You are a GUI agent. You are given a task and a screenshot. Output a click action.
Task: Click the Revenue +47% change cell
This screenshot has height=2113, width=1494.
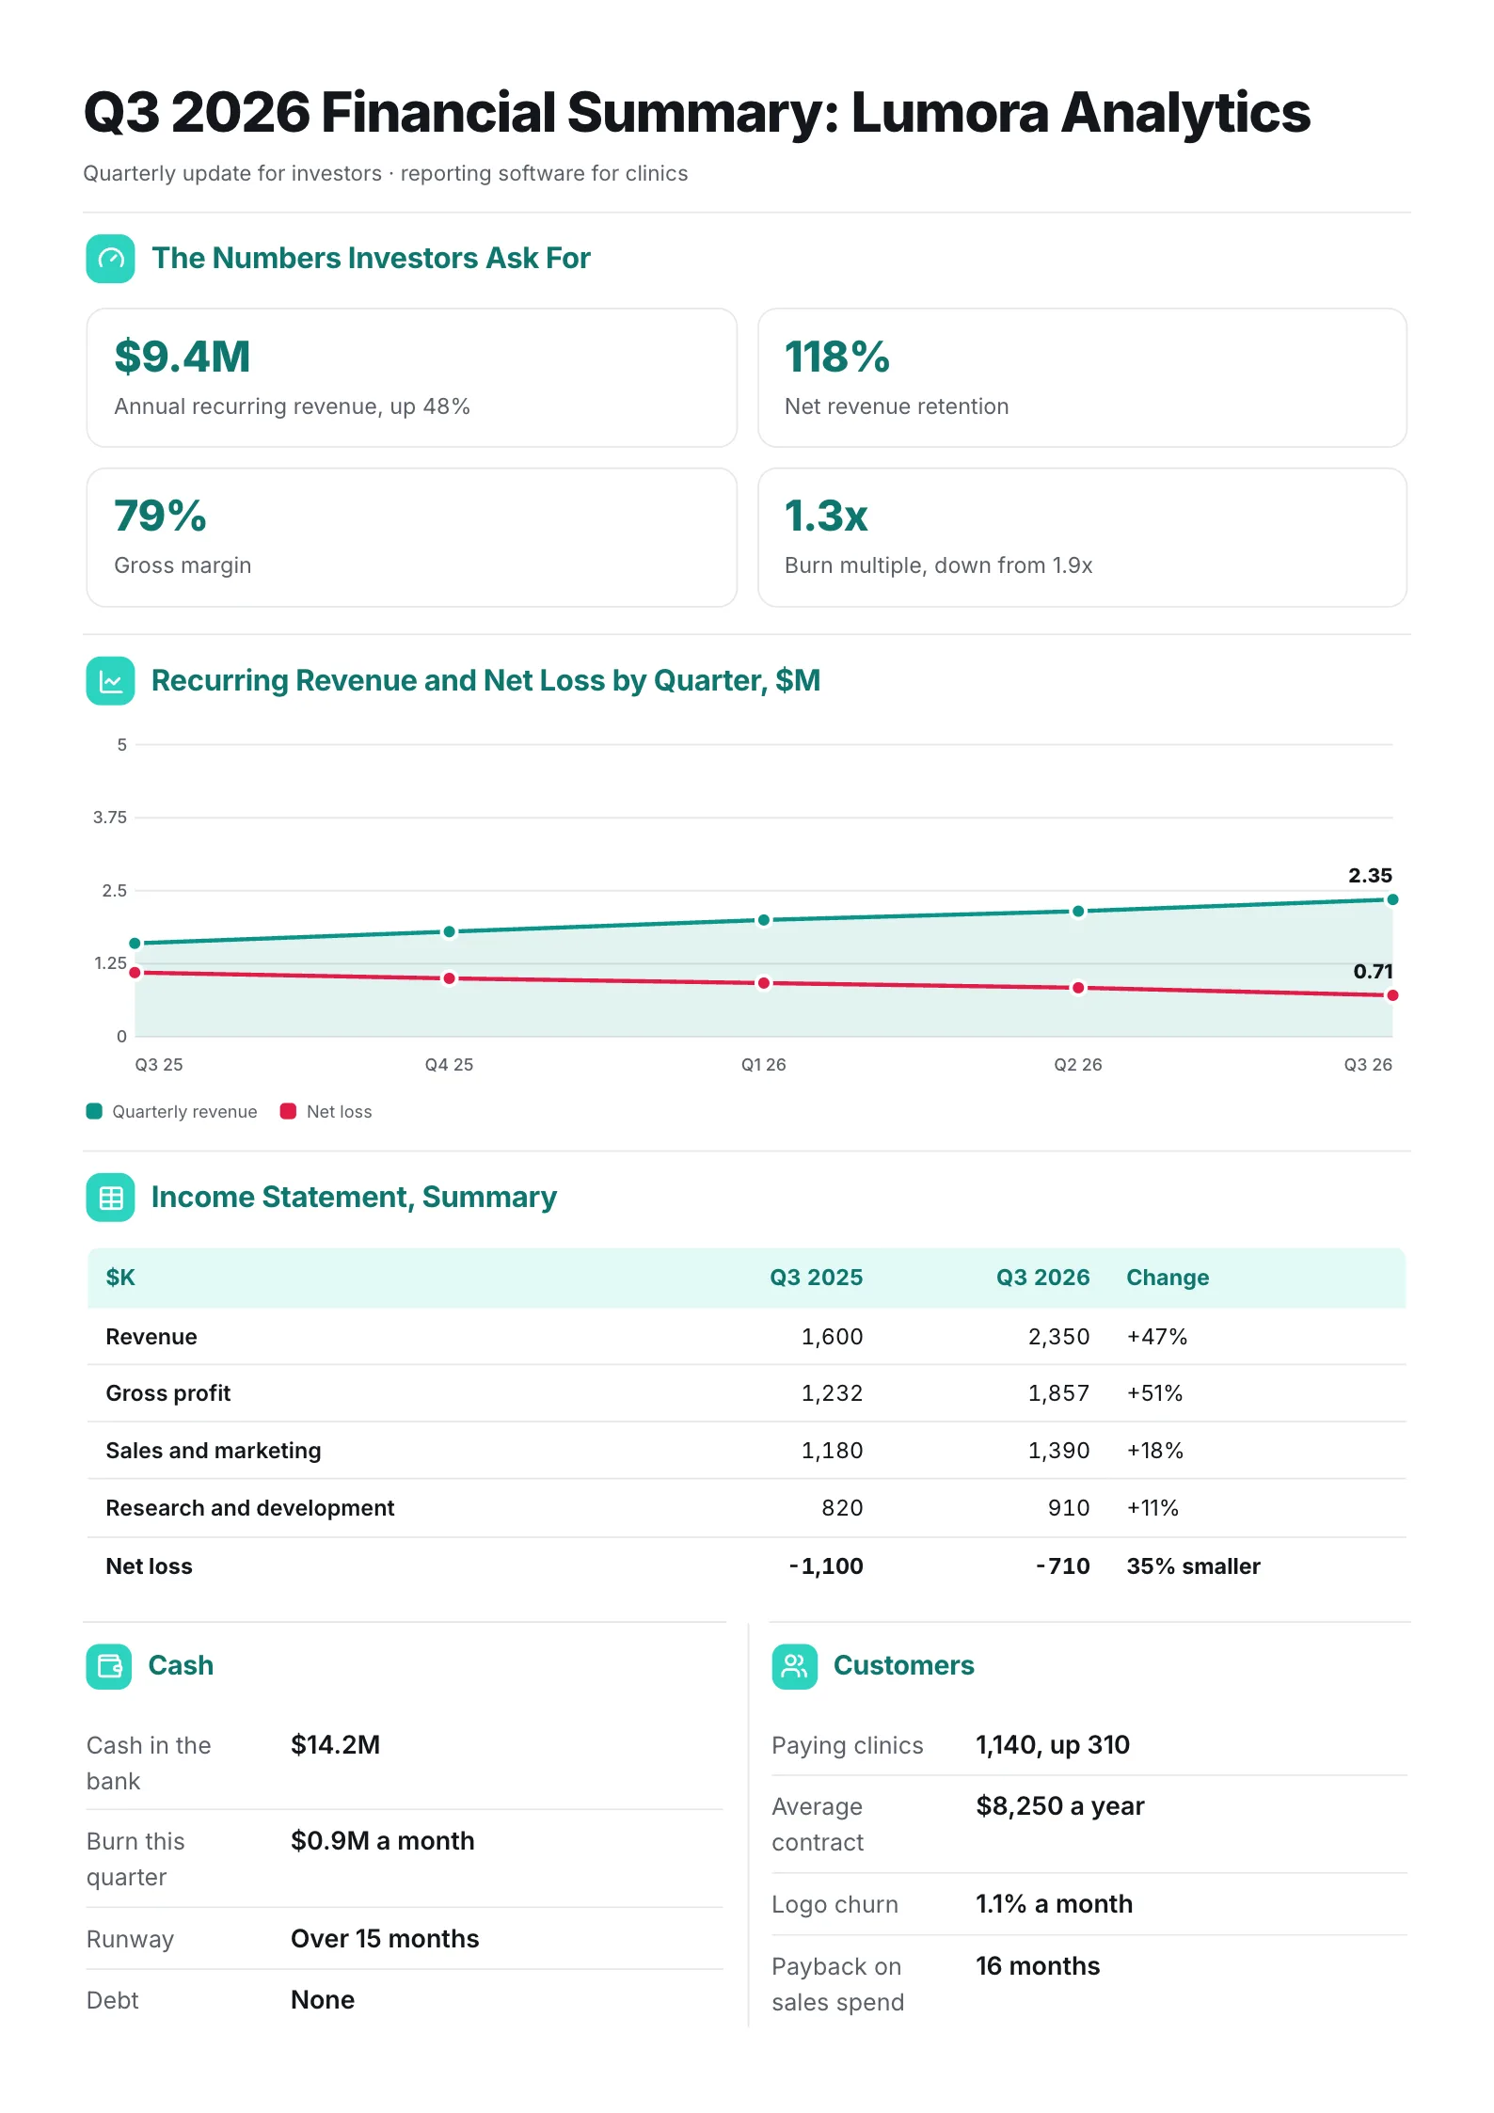1157,1337
